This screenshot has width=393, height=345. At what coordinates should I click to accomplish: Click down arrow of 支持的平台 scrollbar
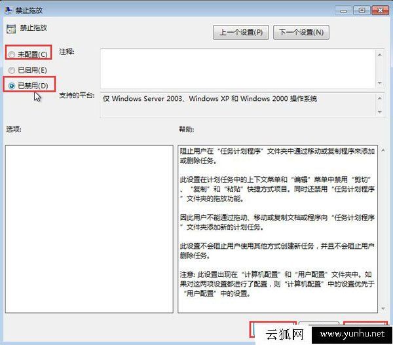click(380, 112)
